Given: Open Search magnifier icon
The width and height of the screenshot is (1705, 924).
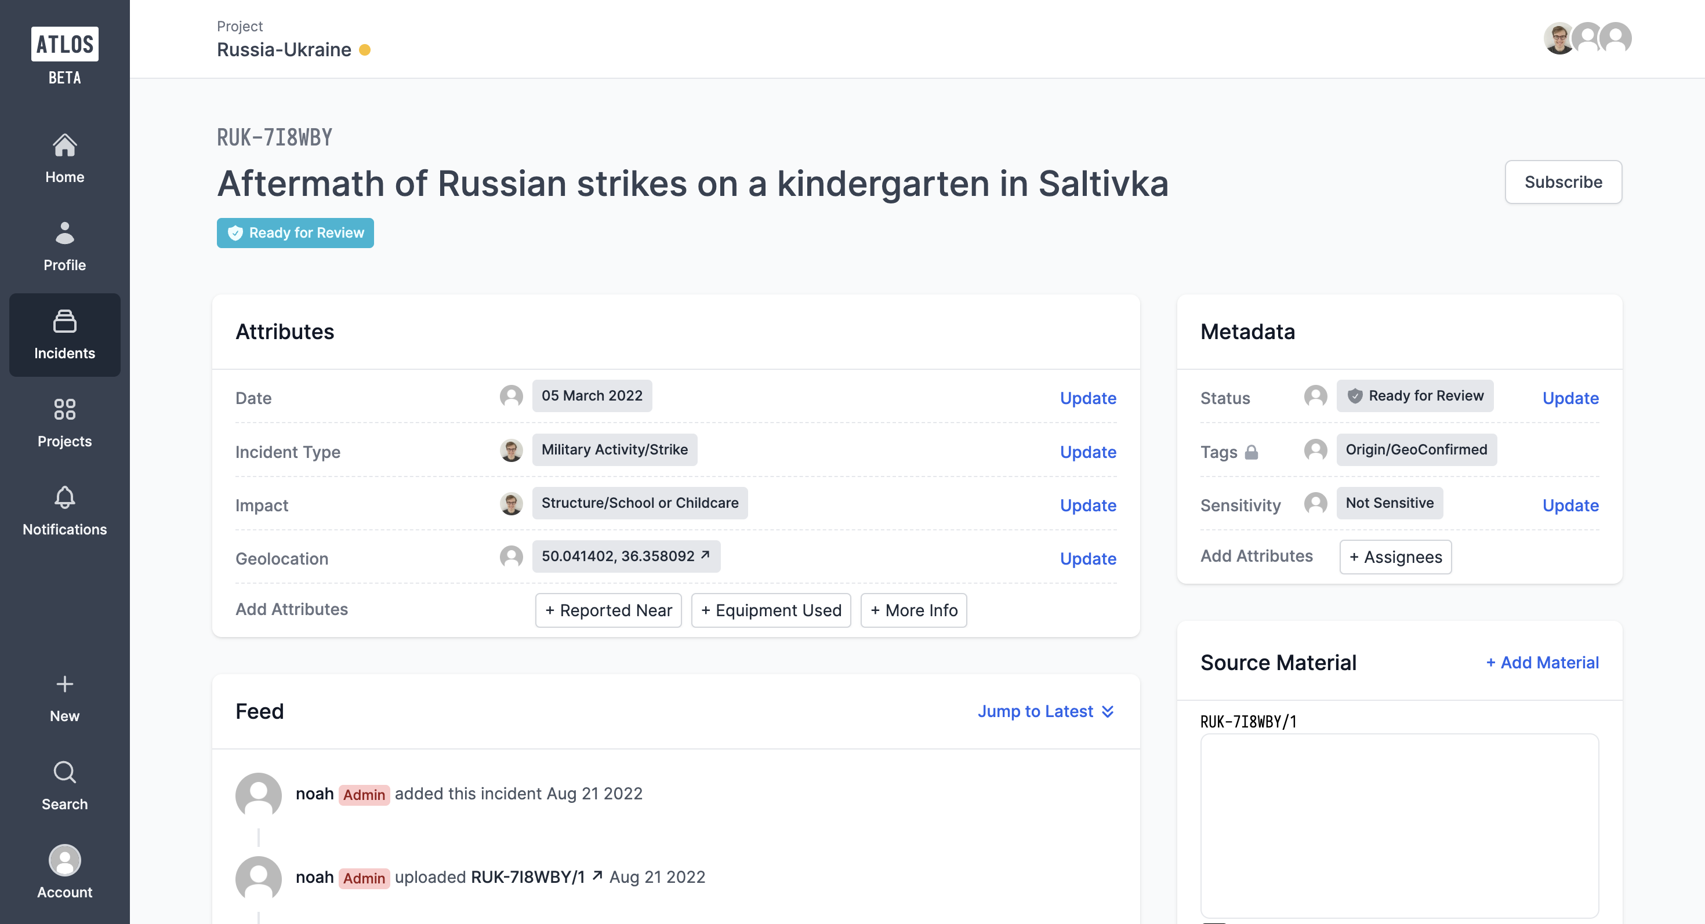Looking at the screenshot, I should click(64, 772).
